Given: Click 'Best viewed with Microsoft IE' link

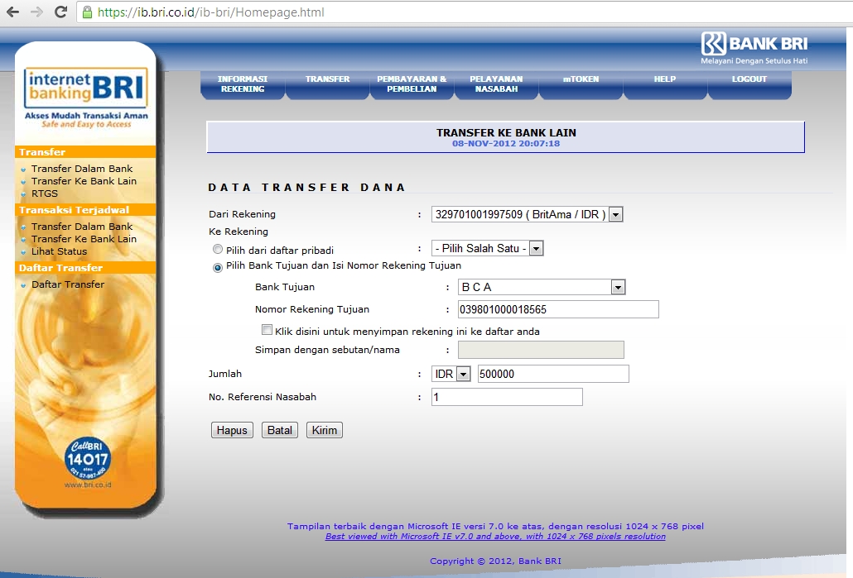Looking at the screenshot, I should click(495, 537).
